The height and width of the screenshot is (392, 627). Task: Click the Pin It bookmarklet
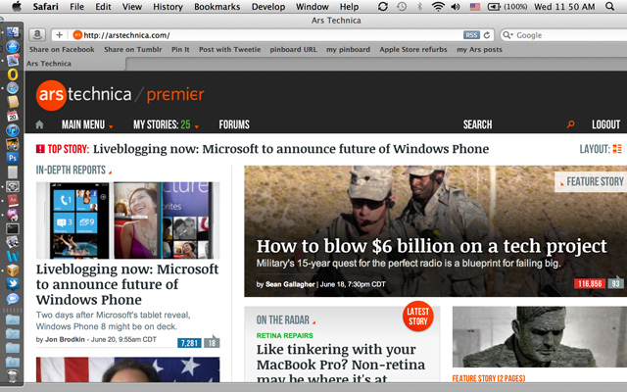(180, 50)
